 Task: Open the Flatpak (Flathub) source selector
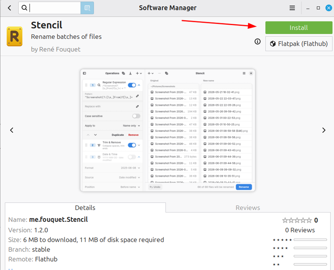[x=299, y=44]
